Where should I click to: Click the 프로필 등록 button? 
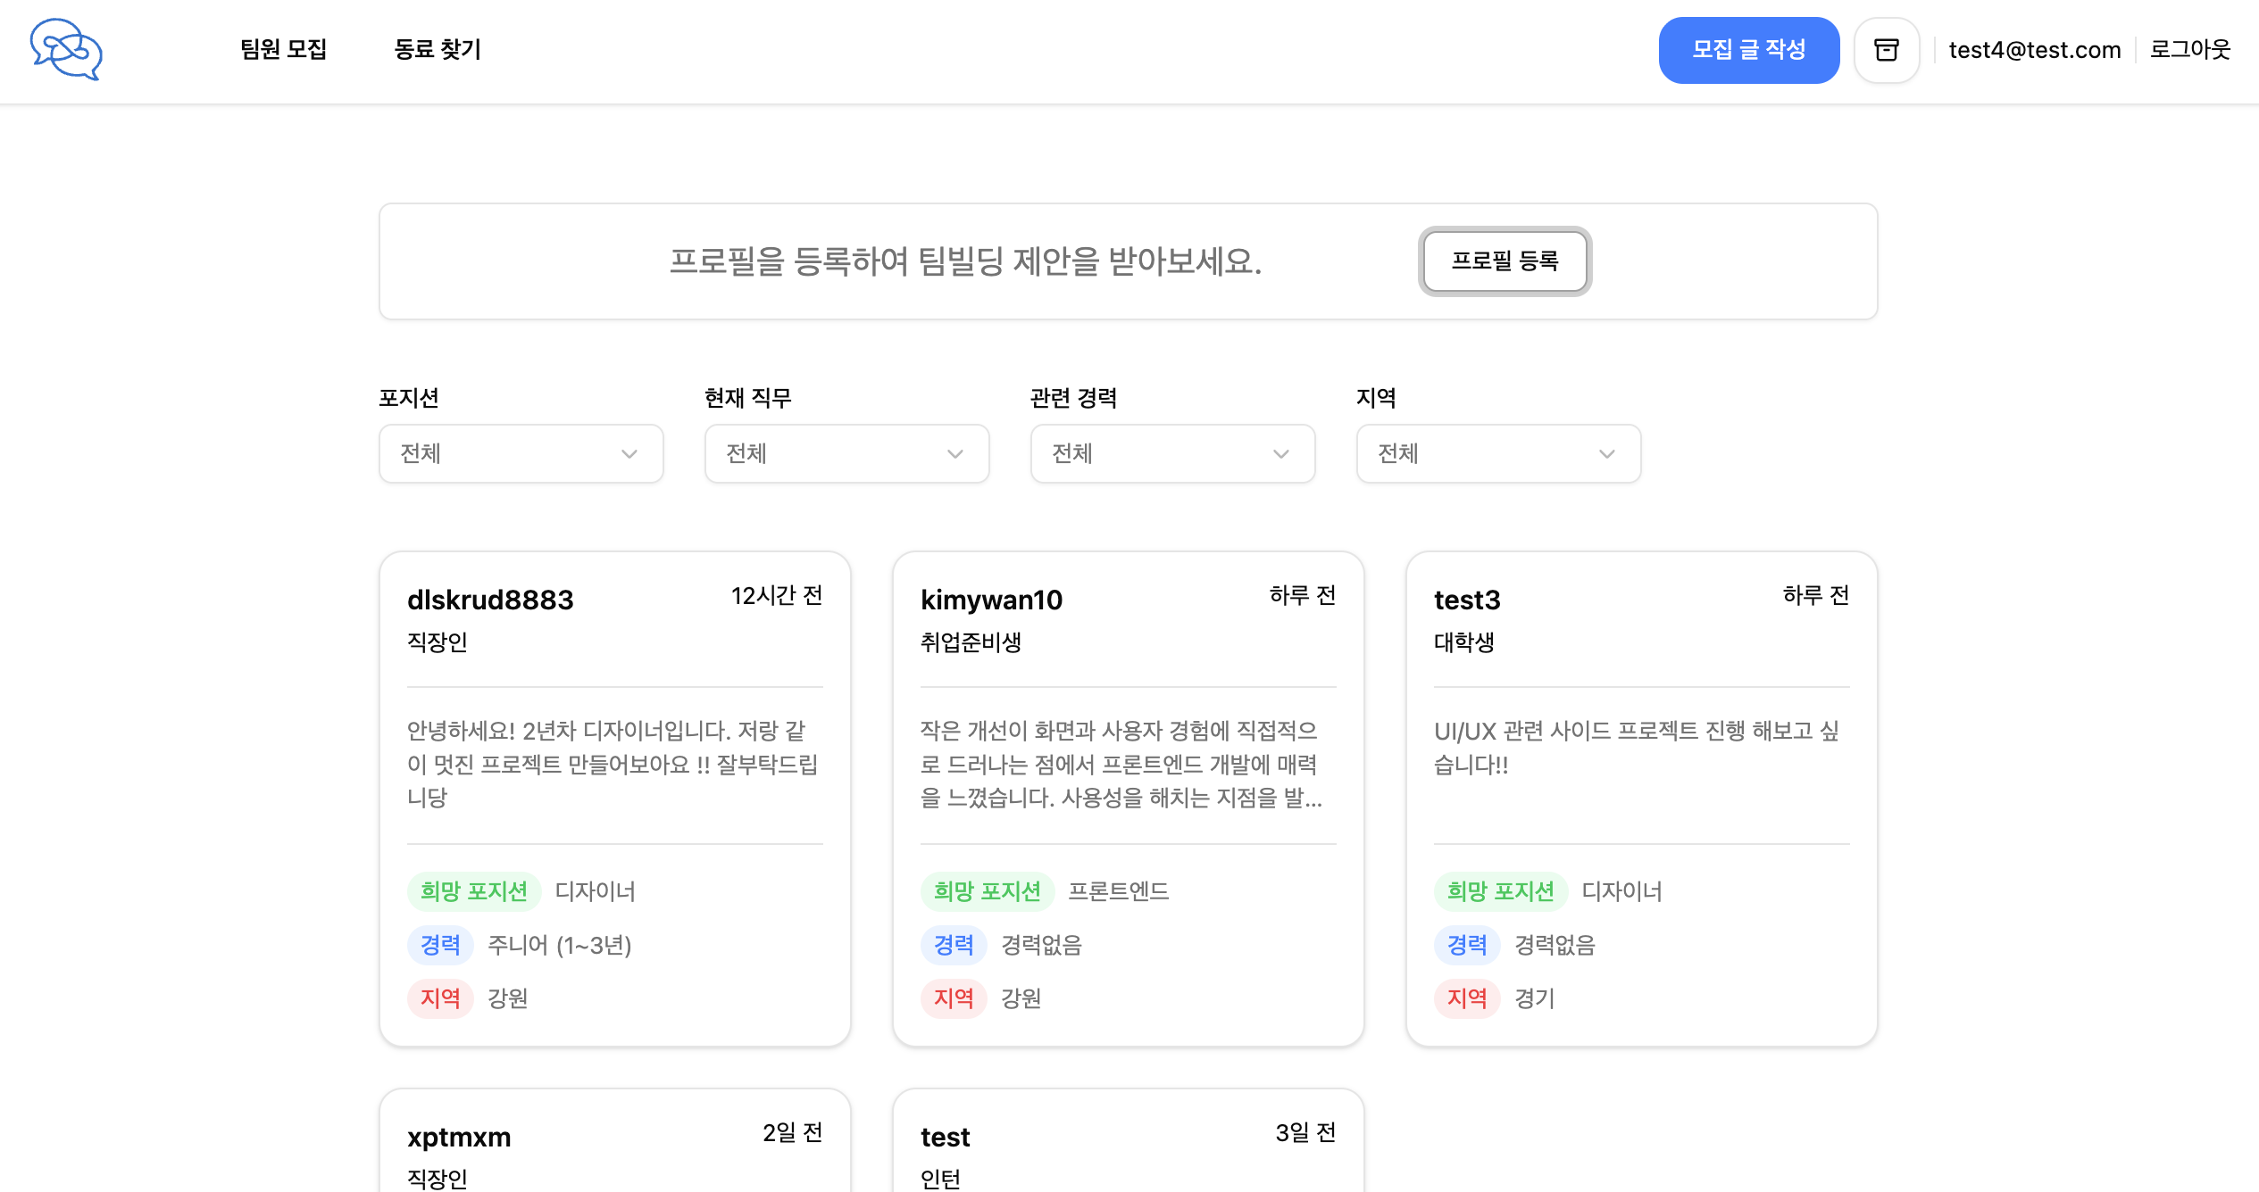pos(1505,261)
